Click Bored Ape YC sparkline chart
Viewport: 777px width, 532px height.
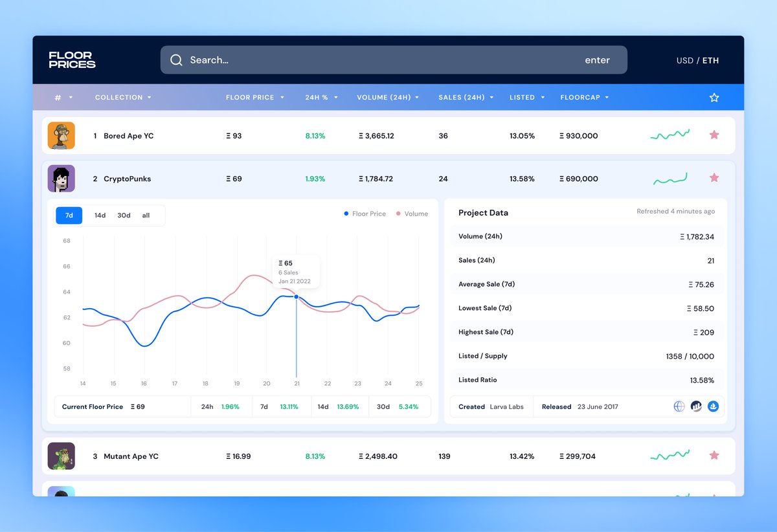(670, 135)
